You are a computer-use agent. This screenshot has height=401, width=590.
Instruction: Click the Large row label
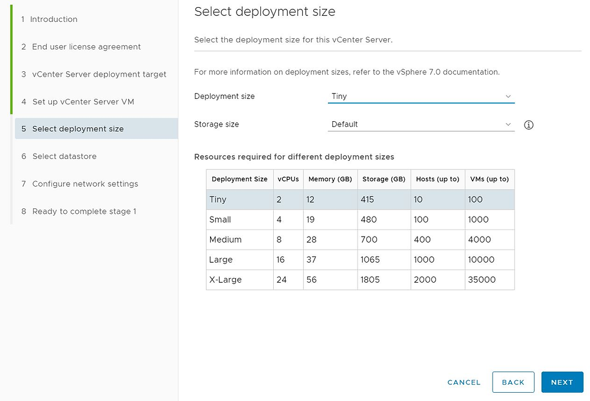click(x=221, y=260)
